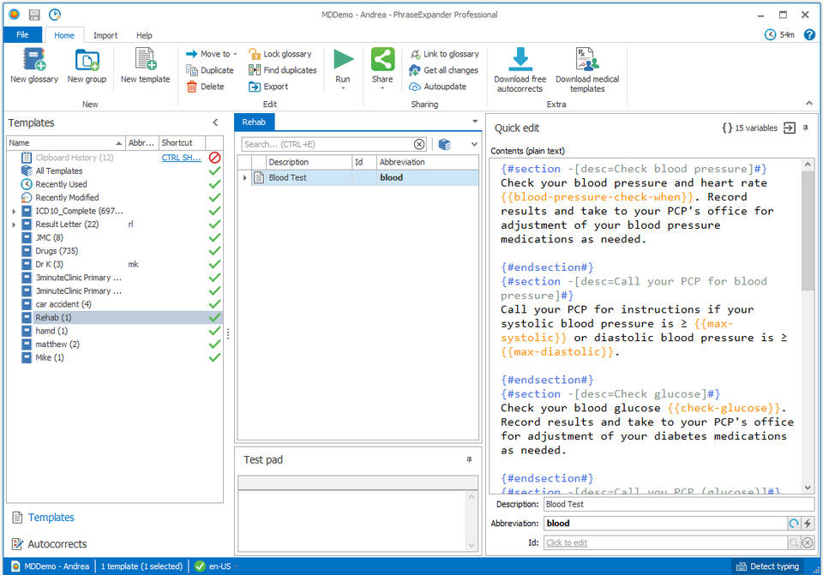Click Detect typing in status bar
Screen dimensions: 823x575
coord(767,566)
